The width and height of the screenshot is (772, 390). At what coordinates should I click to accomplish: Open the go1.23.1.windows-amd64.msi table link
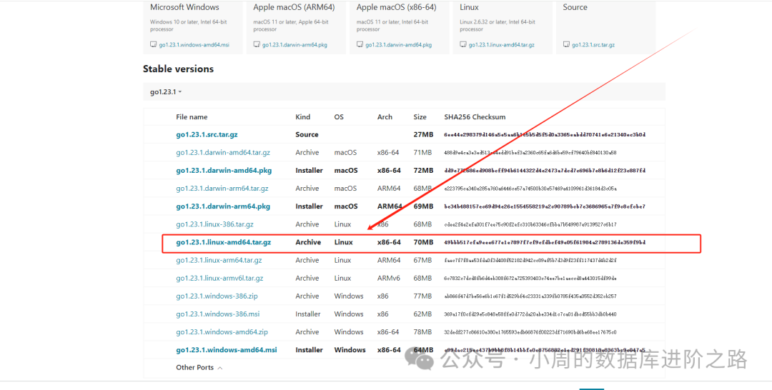(227, 350)
